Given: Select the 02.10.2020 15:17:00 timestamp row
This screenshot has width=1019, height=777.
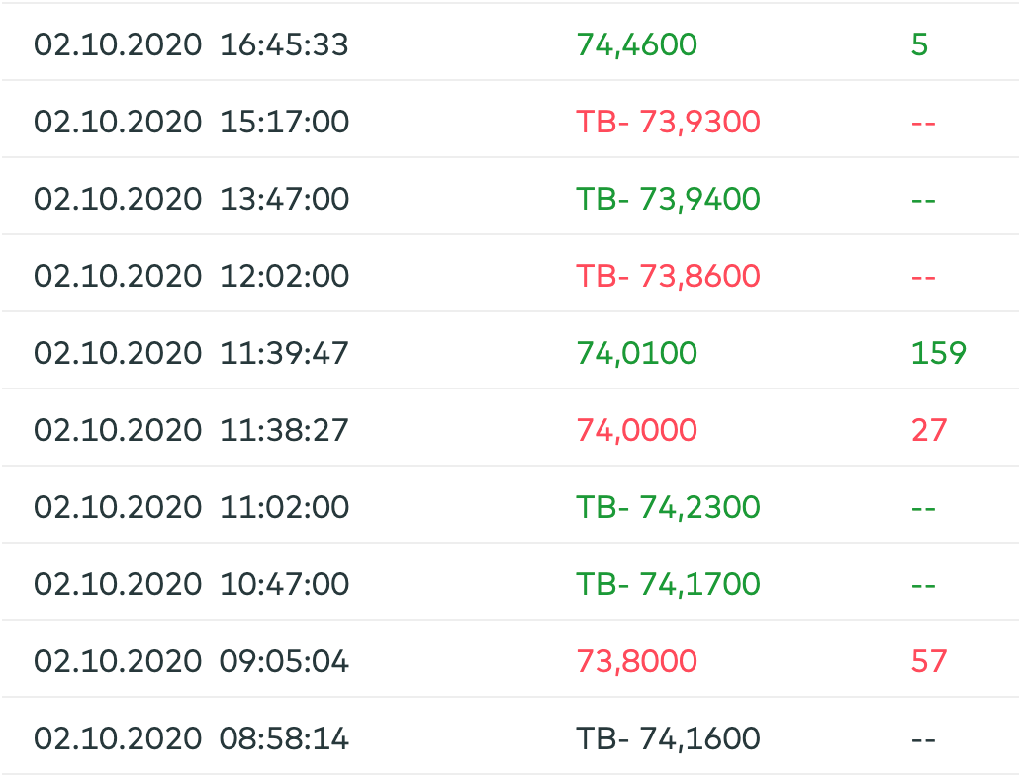Looking at the screenshot, I should pos(191,122).
